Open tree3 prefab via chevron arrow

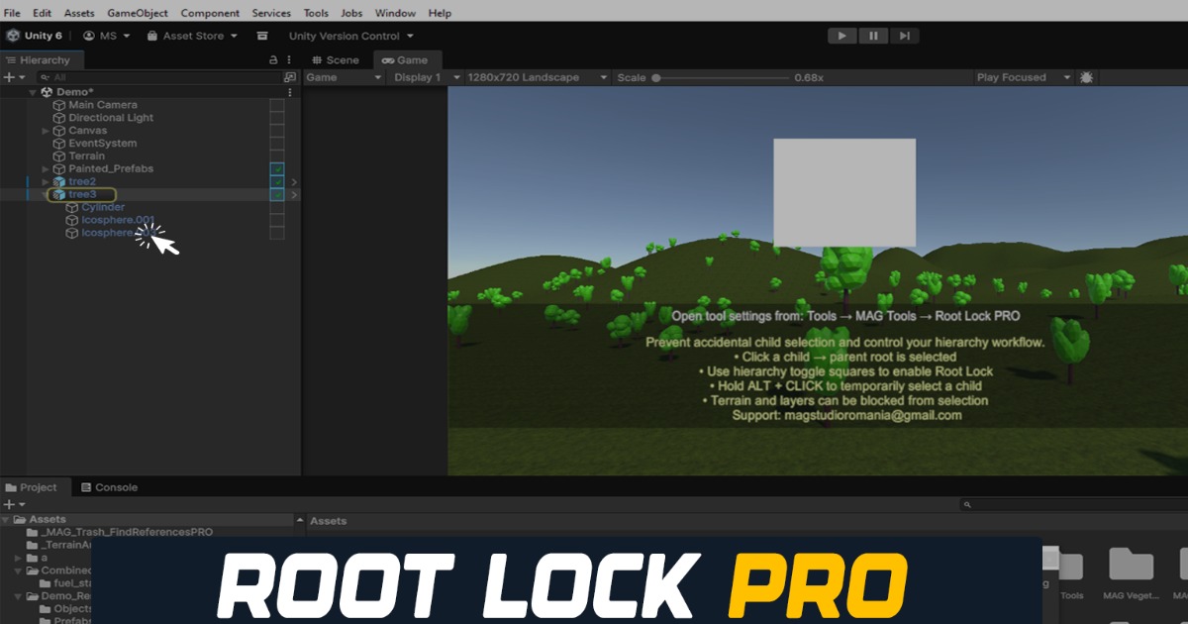click(294, 195)
